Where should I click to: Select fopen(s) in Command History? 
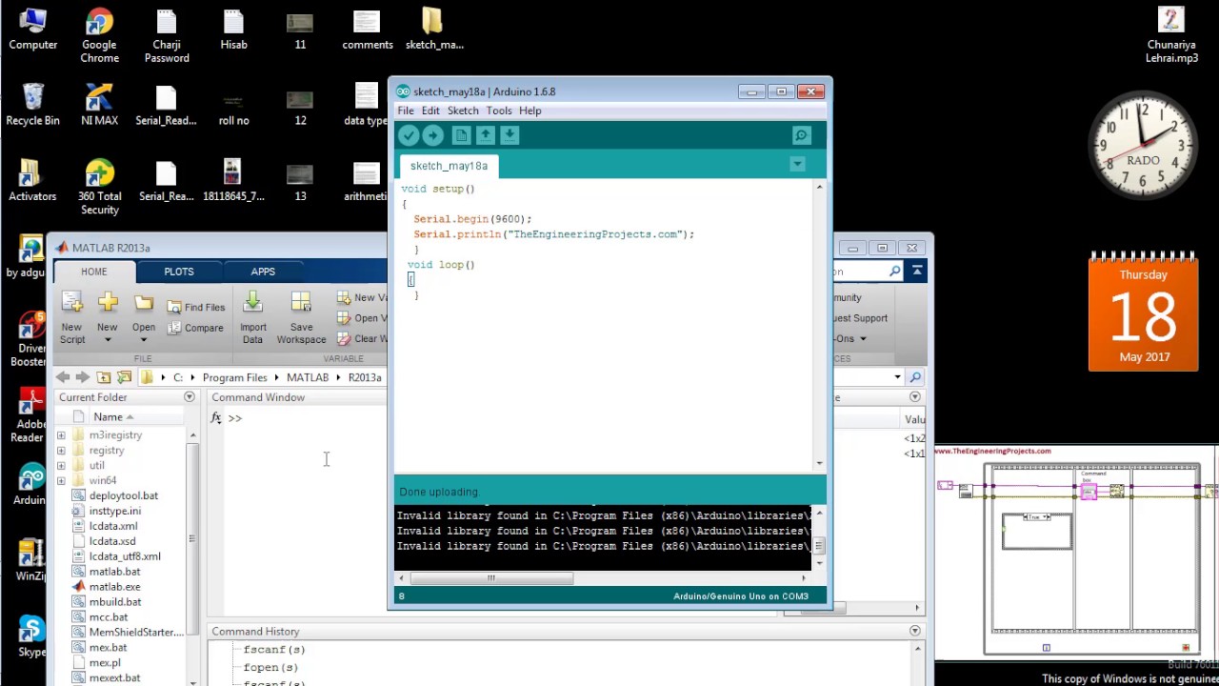pyautogui.click(x=270, y=667)
